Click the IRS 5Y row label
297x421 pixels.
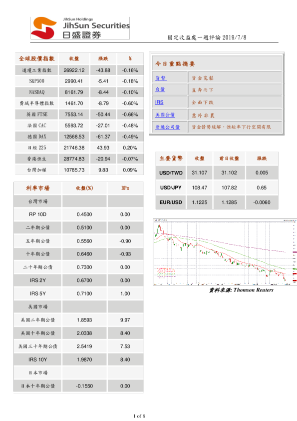point(38,293)
